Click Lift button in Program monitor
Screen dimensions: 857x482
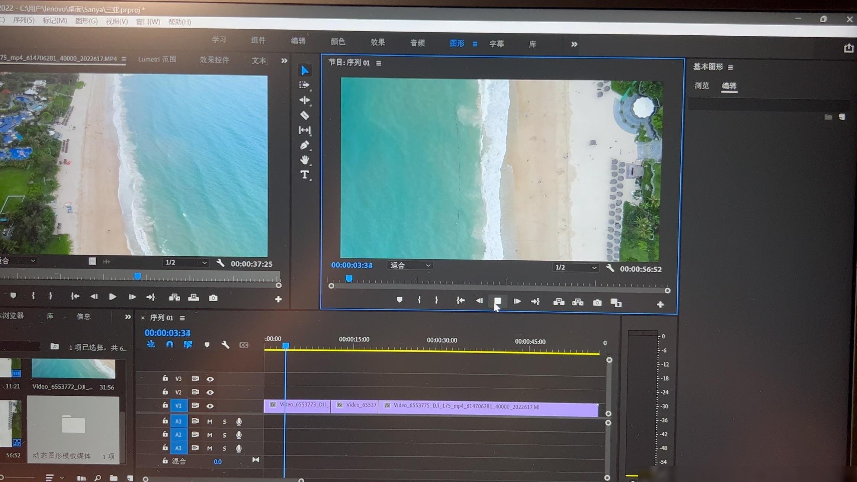click(x=559, y=302)
